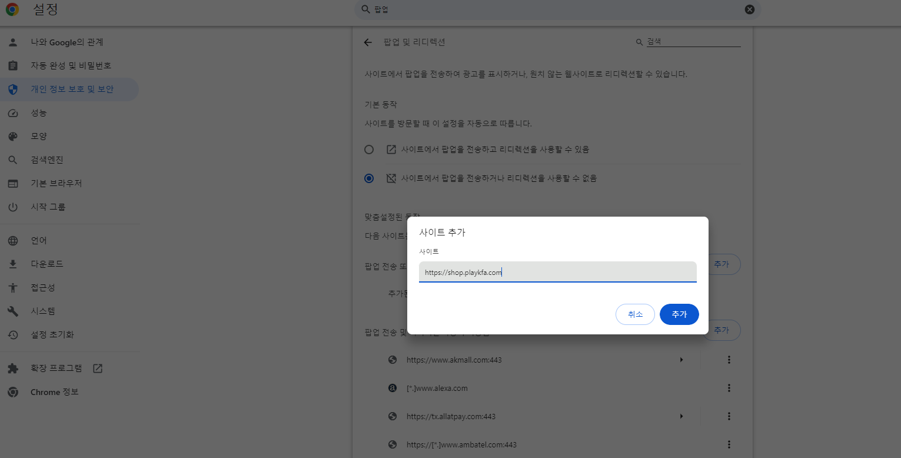Open the 모양 appearance section
Screen dimensions: 901x458
point(41,136)
